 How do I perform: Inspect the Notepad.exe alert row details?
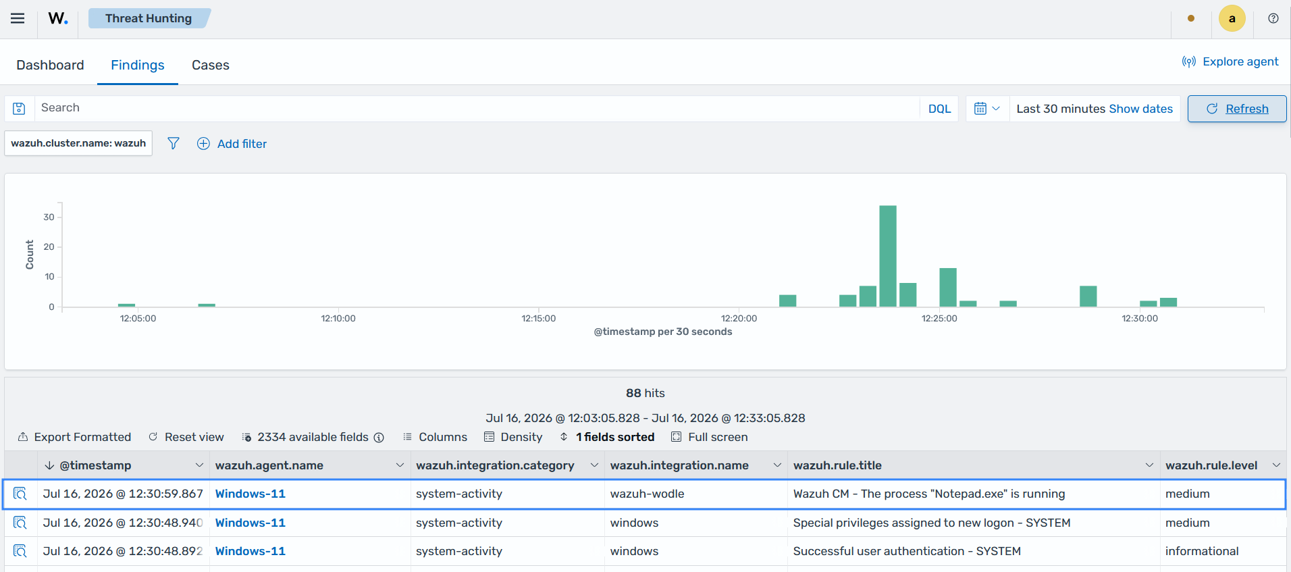[20, 494]
